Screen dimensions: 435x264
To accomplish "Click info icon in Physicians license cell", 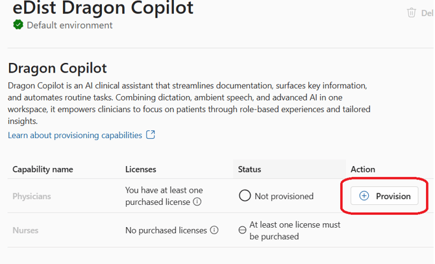I will tap(197, 202).
